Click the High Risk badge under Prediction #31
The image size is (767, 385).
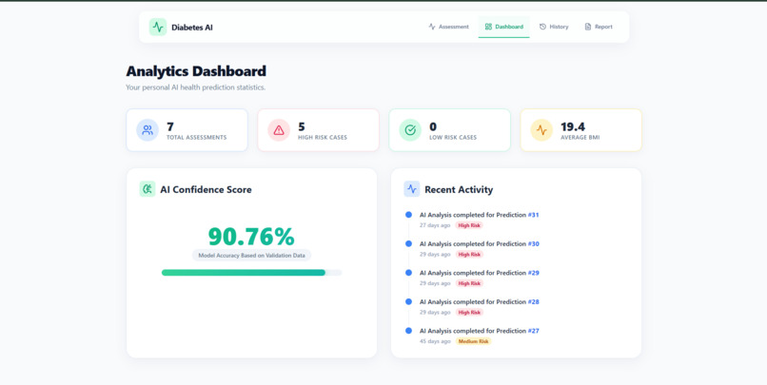pyautogui.click(x=469, y=225)
